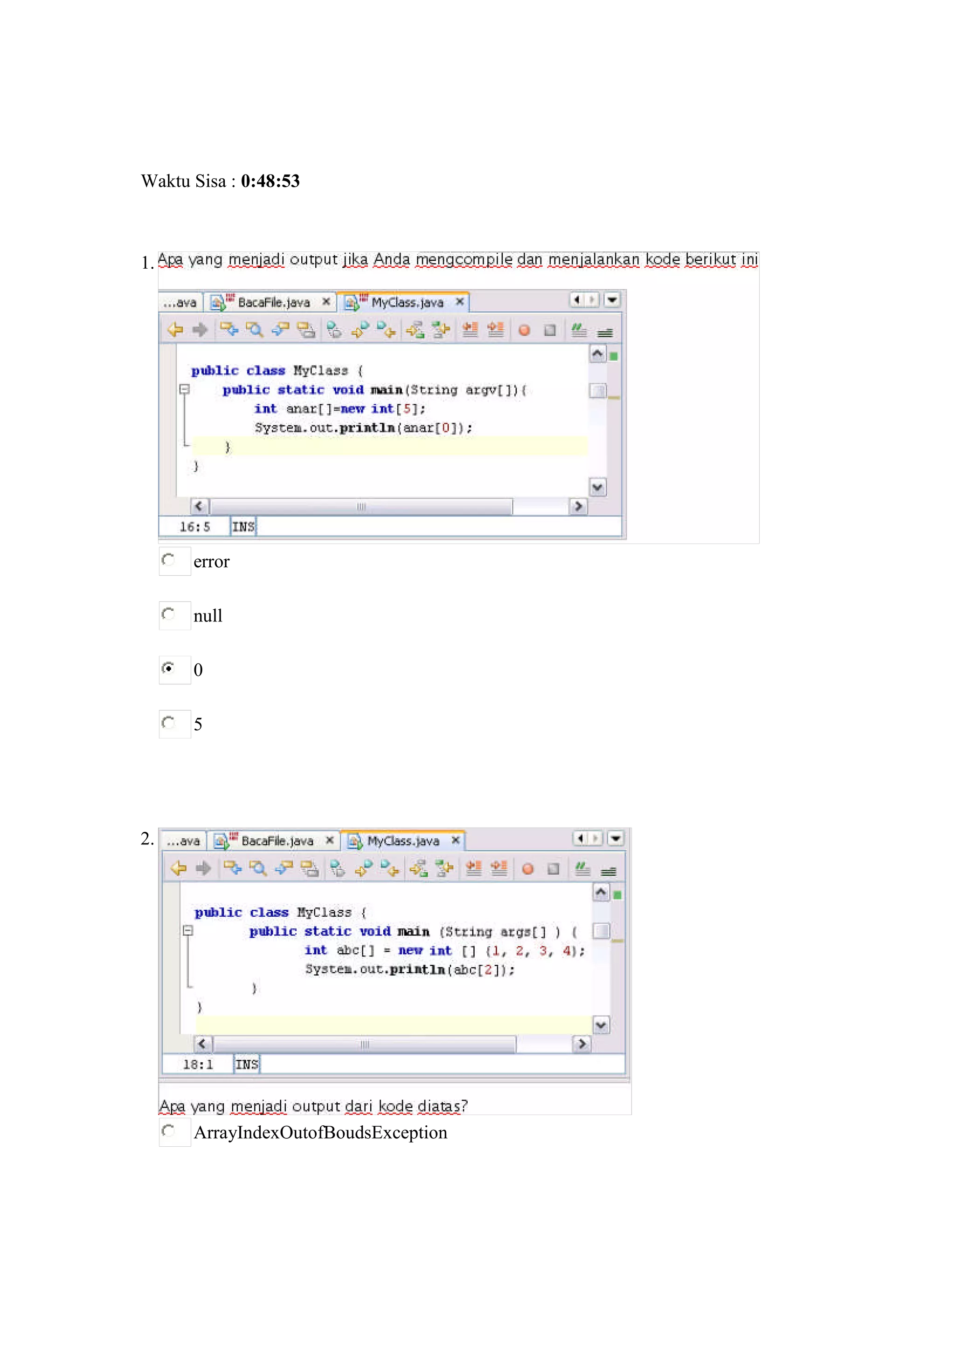Close the MyClass.java tab in question 1 editor
Screen dimensions: 955x1352
pos(460,301)
